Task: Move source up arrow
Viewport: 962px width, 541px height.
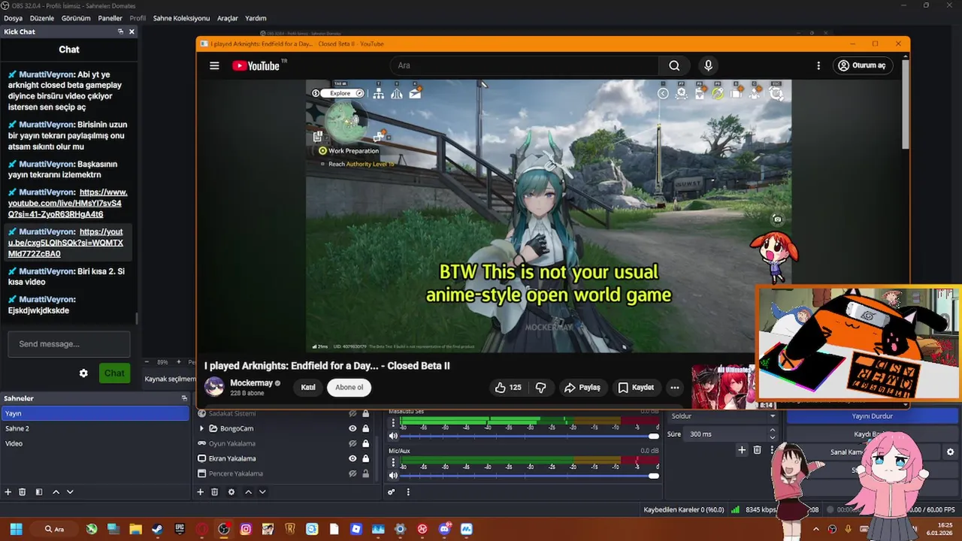Action: click(248, 492)
